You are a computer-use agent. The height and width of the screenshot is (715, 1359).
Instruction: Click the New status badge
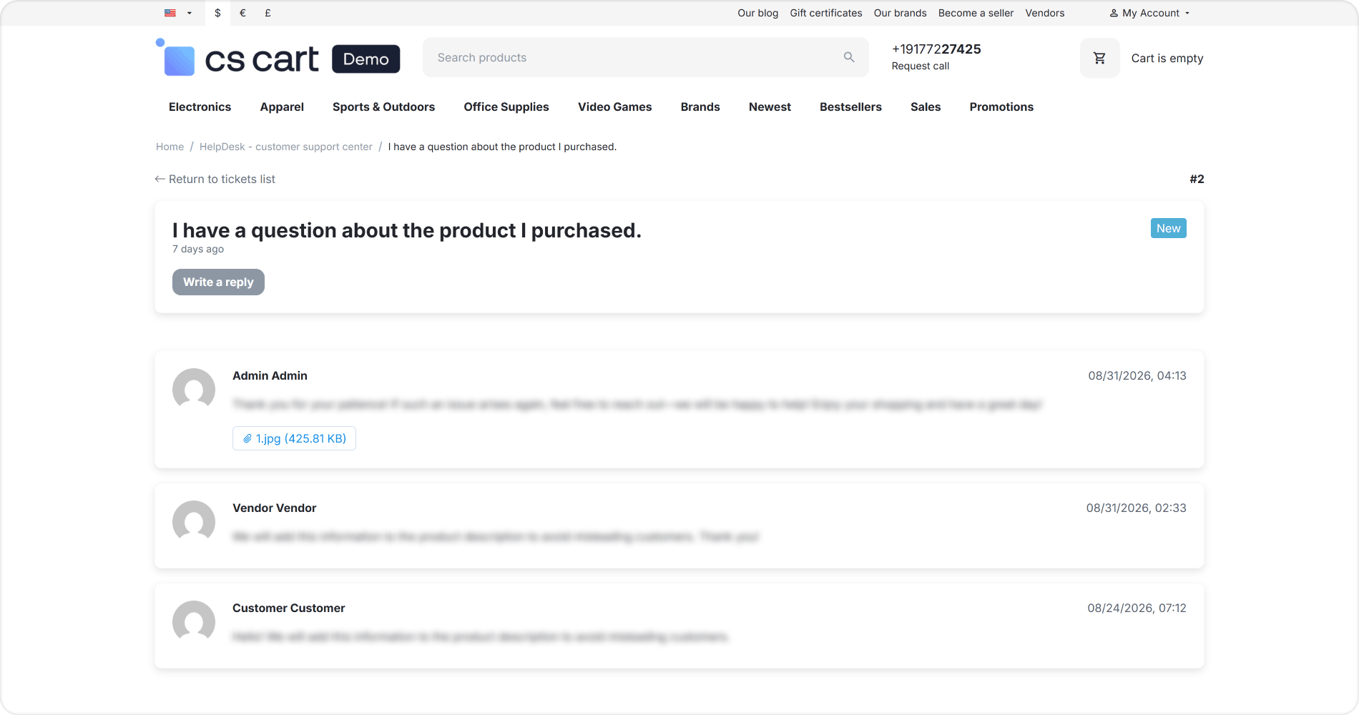pyautogui.click(x=1168, y=228)
